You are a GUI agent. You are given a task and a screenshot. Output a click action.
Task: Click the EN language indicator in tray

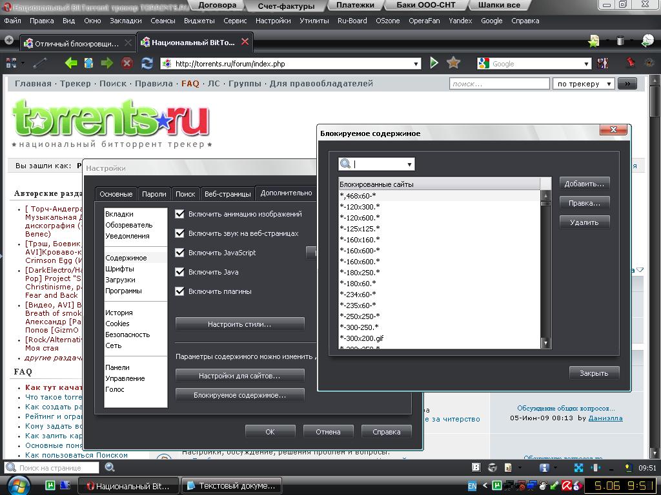click(472, 486)
